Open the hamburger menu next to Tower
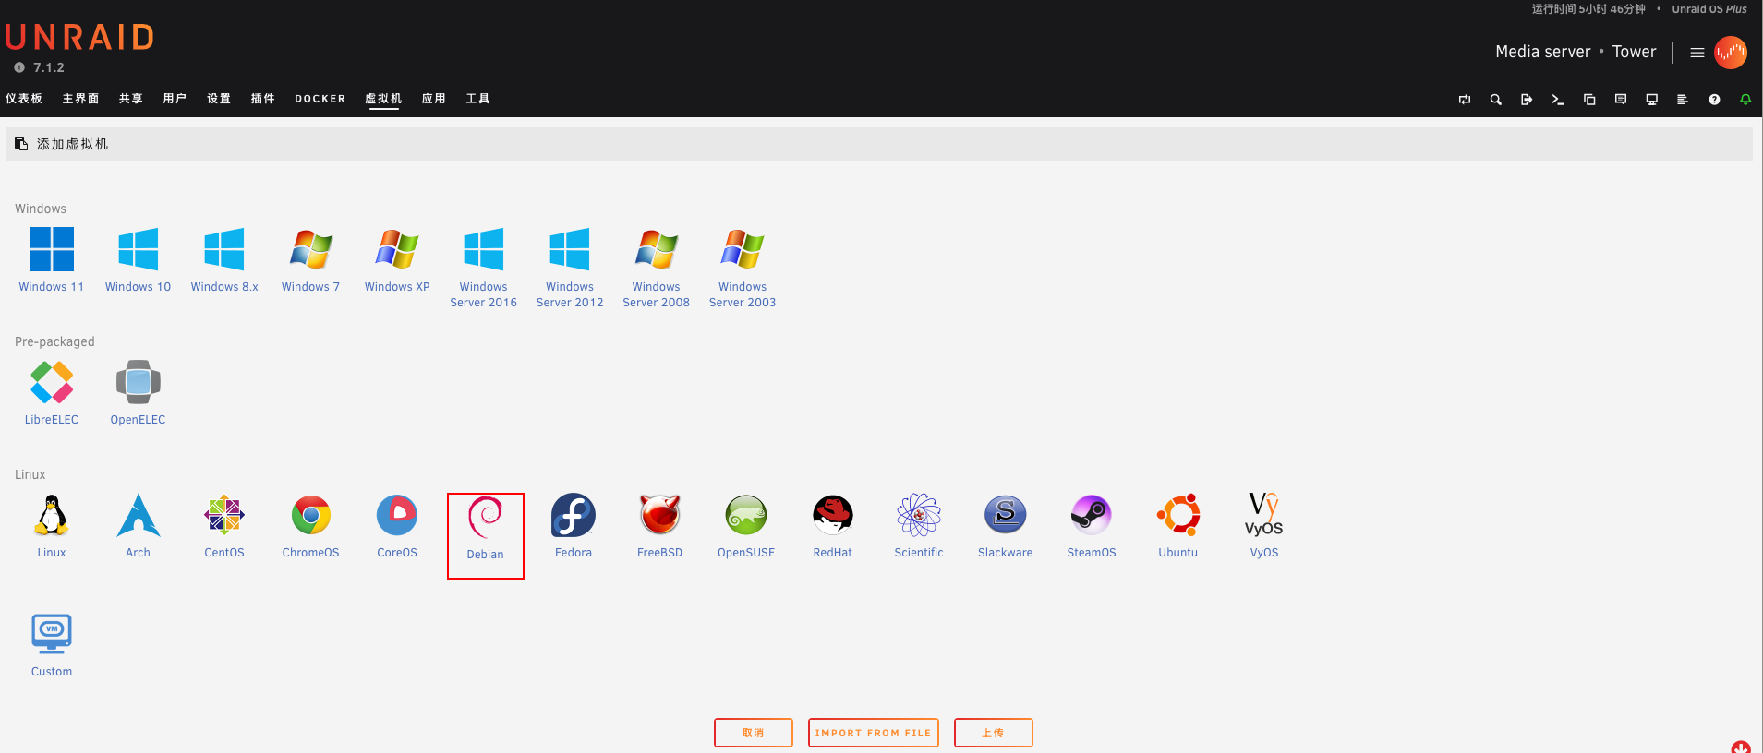The image size is (1763, 753). pyautogui.click(x=1697, y=53)
